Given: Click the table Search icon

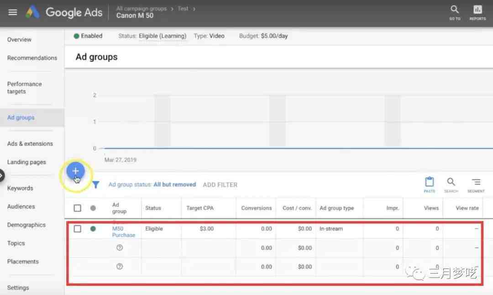Looking at the screenshot, I should click(451, 184).
